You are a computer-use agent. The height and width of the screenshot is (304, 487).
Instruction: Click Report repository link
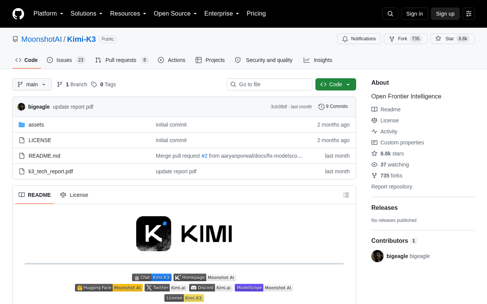(392, 187)
